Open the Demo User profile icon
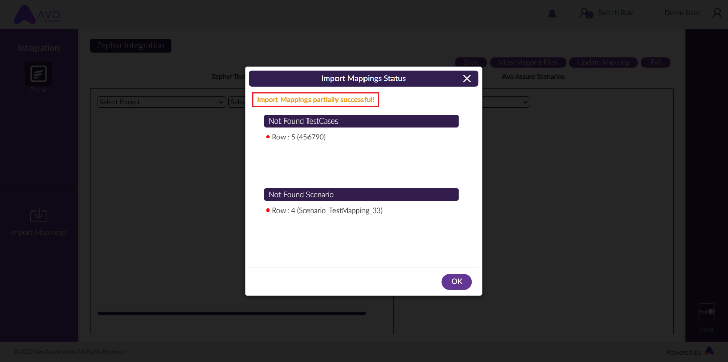 717,13
